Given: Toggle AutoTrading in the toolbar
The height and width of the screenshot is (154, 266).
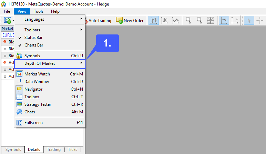Looking at the screenshot, I should pos(98,21).
